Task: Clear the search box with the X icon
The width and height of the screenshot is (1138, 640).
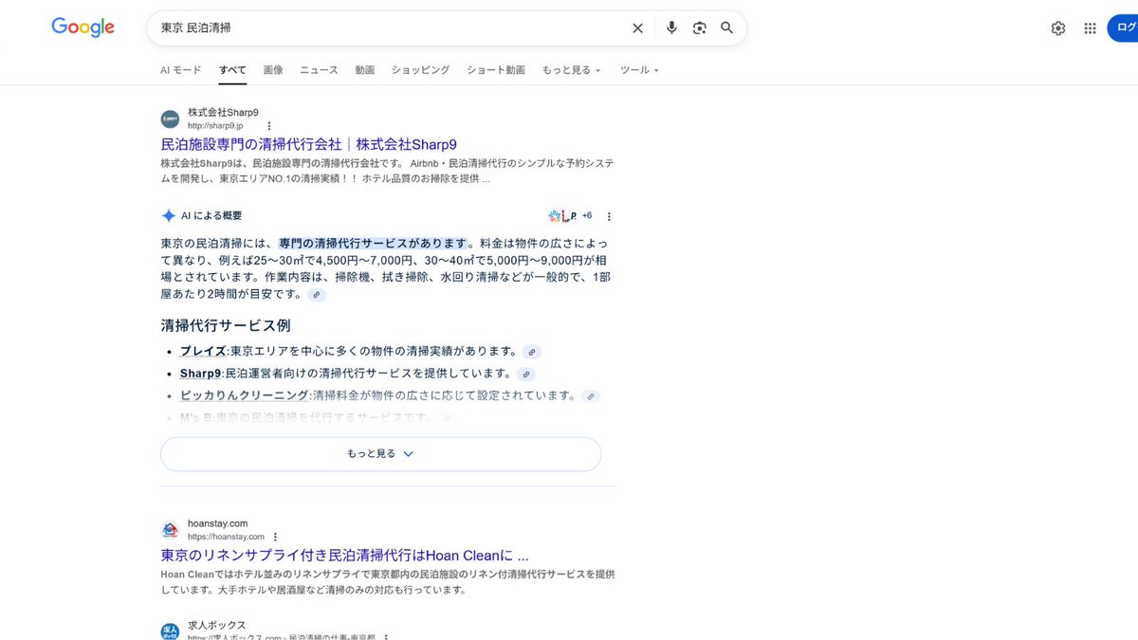Action: (637, 28)
